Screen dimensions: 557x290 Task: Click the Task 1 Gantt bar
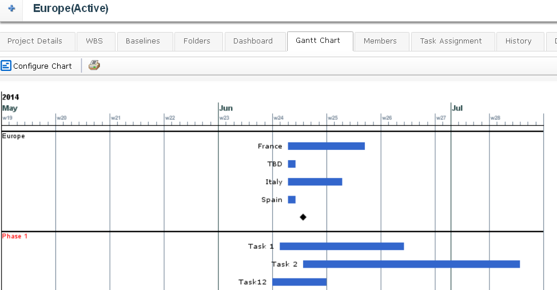(341, 247)
